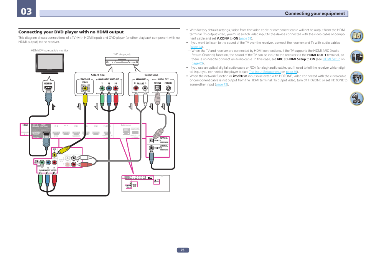Click the receiver COAXIAL IN jack
The width and height of the screenshot is (366, 259).
(152, 148)
